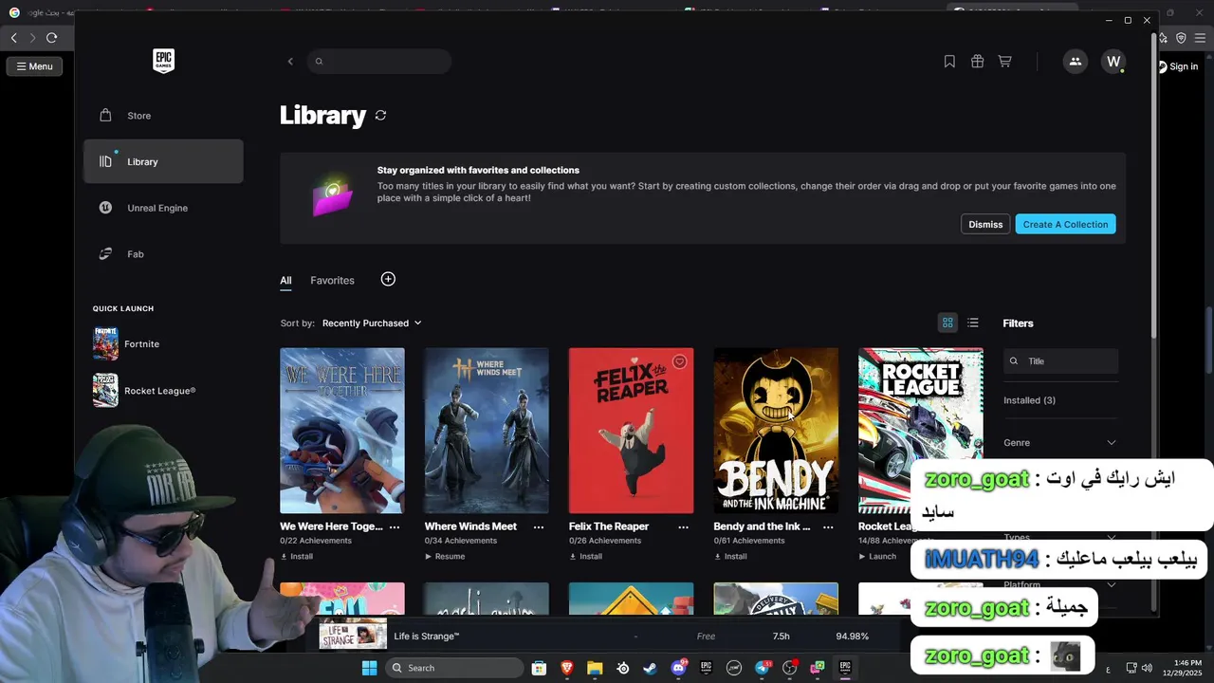Open the W account profile menu
The image size is (1214, 683).
tap(1113, 62)
